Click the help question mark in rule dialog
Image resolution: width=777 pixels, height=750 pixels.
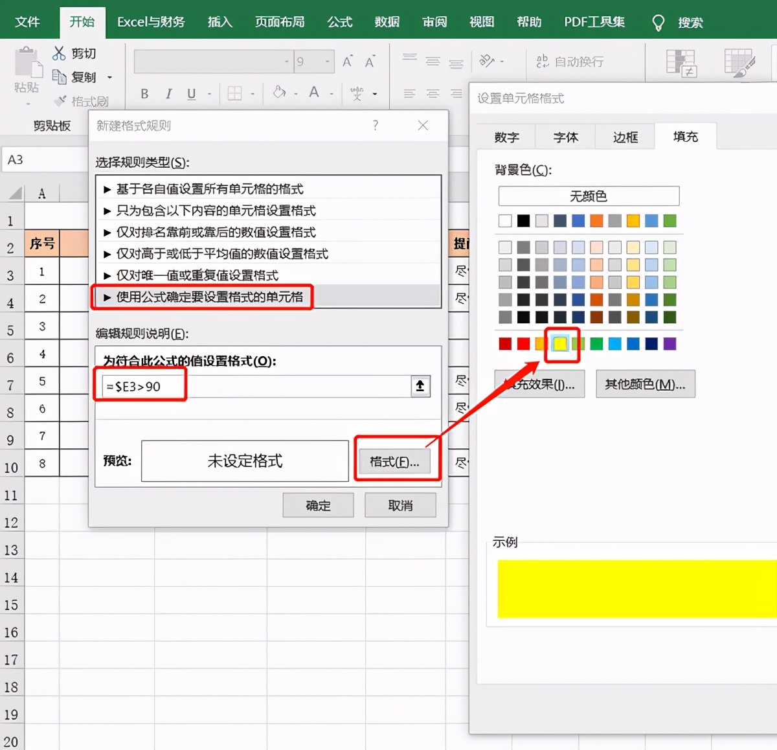[x=376, y=126]
